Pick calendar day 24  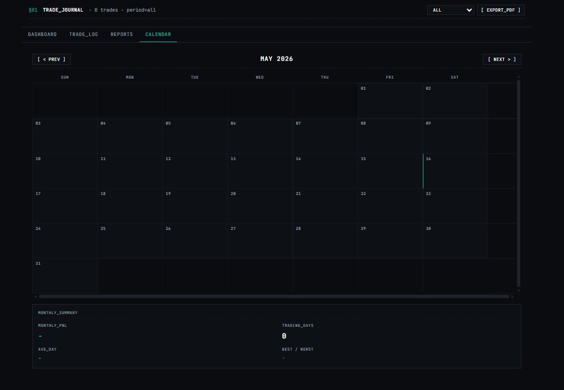tap(65, 241)
